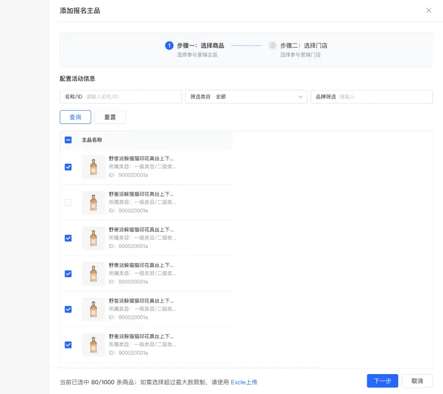Screen dimensions: 443x394
Task: Click the fifth product perfume thumbnail
Action: click(93, 309)
